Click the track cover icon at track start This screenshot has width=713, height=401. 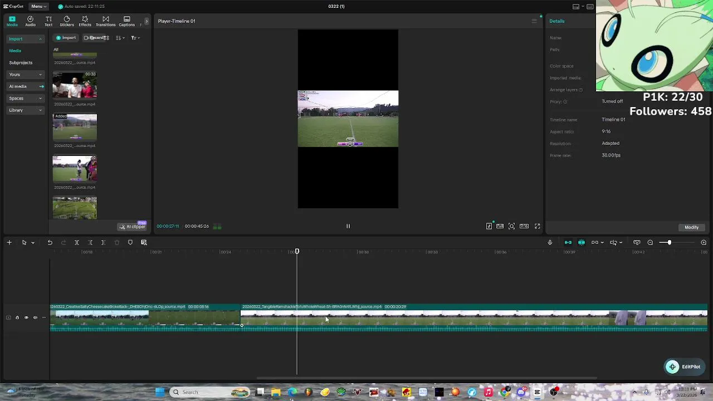point(8,317)
